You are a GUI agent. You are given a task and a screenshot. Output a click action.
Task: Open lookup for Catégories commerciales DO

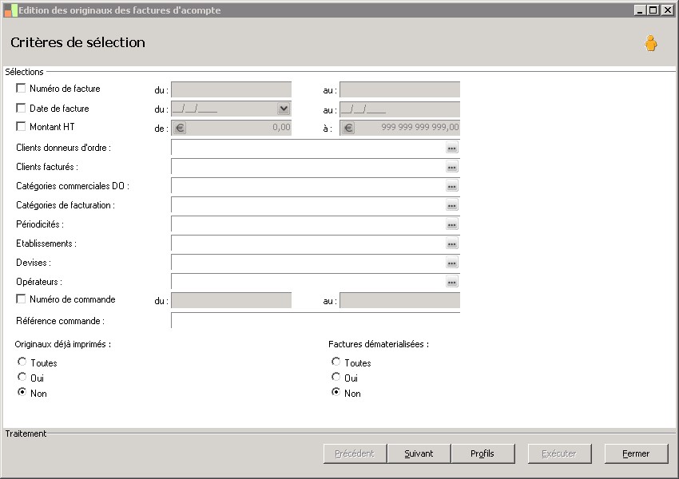click(x=451, y=187)
